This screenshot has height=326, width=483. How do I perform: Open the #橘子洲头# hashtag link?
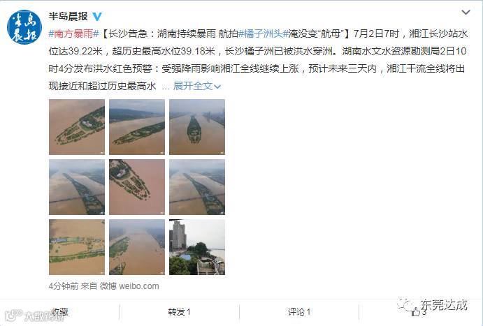point(263,34)
